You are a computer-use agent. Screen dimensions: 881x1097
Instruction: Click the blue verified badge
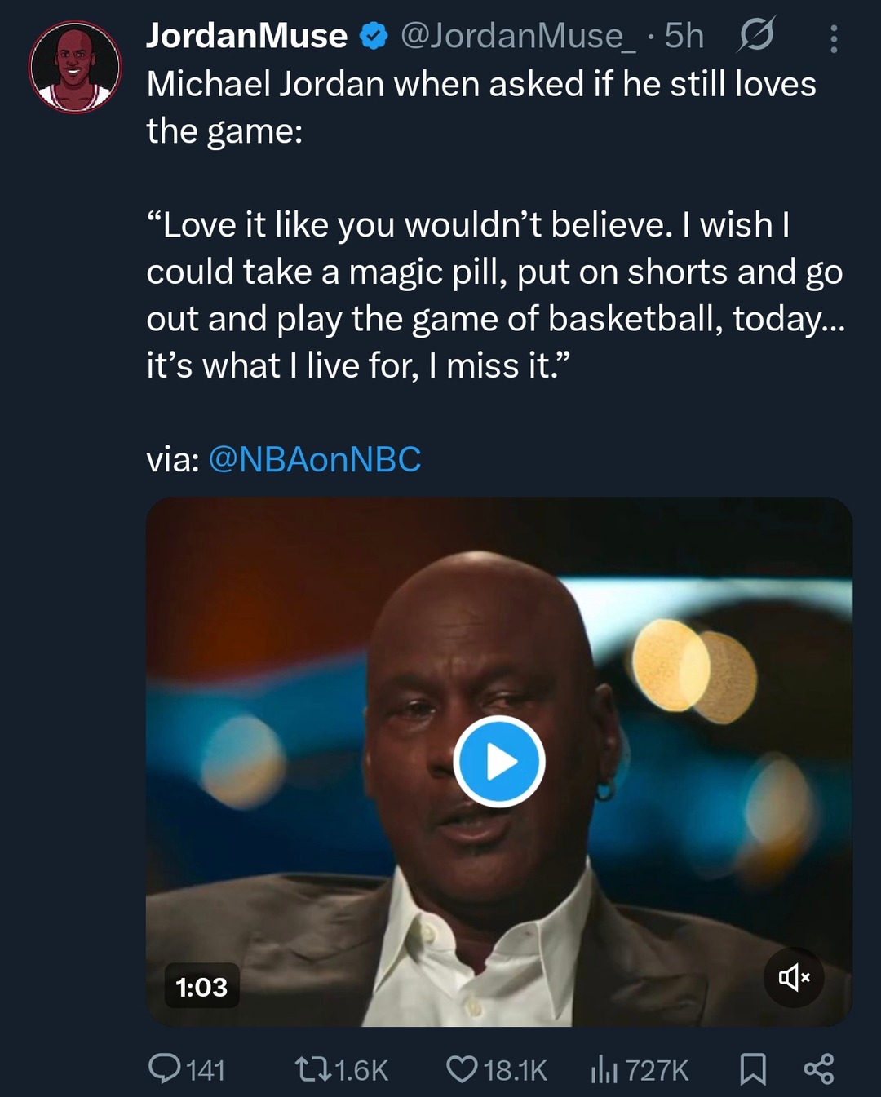pyautogui.click(x=374, y=36)
